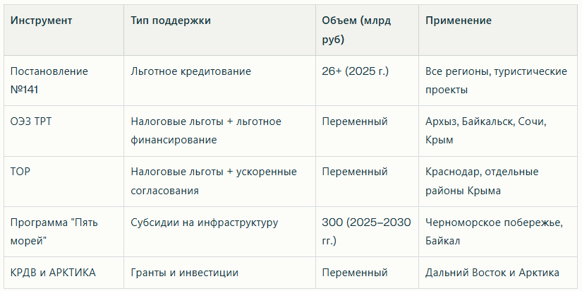582x291 pixels.
Task: Click the 'Гранты и инвестиции' cell
Action: (184, 273)
